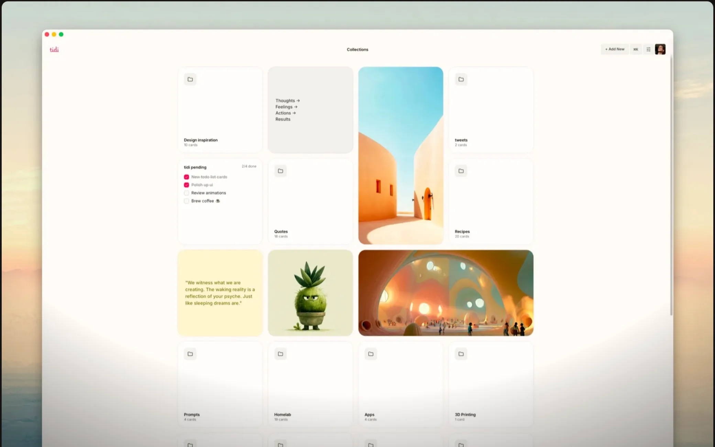Open the user profile avatar
Image resolution: width=715 pixels, height=447 pixels.
(660, 49)
